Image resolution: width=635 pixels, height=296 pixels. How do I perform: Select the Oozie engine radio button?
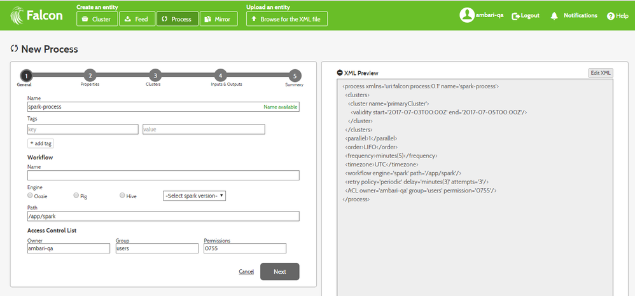[30, 195]
